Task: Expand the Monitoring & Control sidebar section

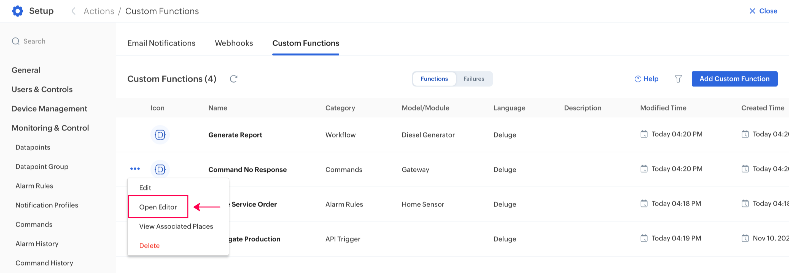Action: coord(50,128)
